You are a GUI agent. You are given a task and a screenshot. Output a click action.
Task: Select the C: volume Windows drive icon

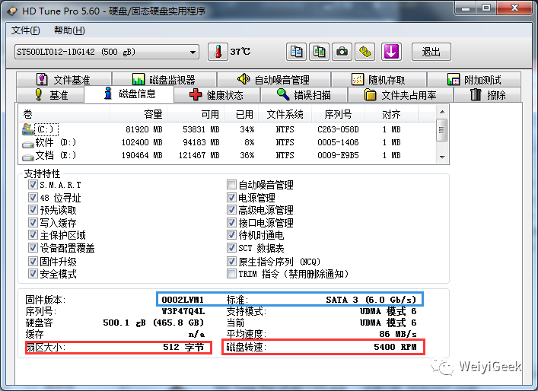coord(28,129)
